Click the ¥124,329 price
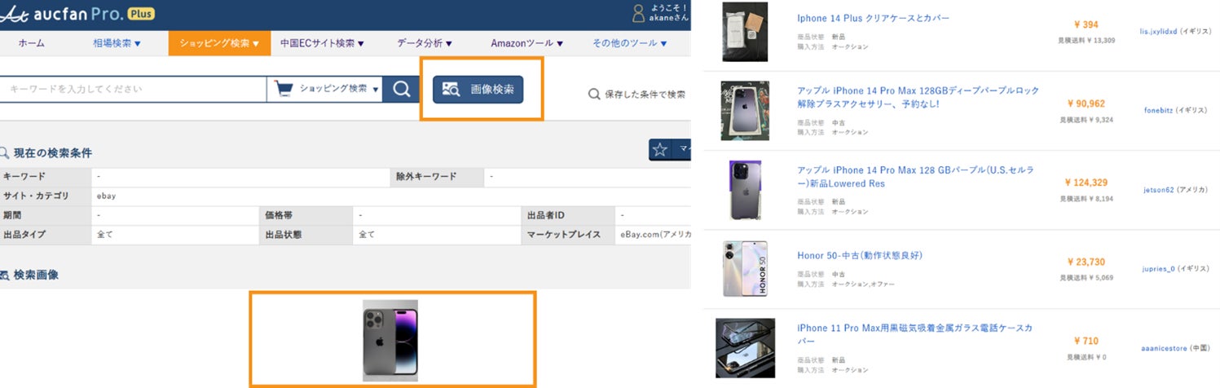This screenshot has height=388, width=1220. [1086, 183]
